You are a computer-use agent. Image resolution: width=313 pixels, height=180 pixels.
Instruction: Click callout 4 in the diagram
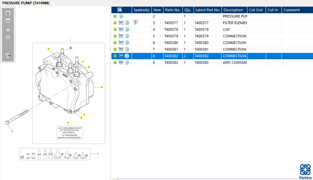(81, 118)
